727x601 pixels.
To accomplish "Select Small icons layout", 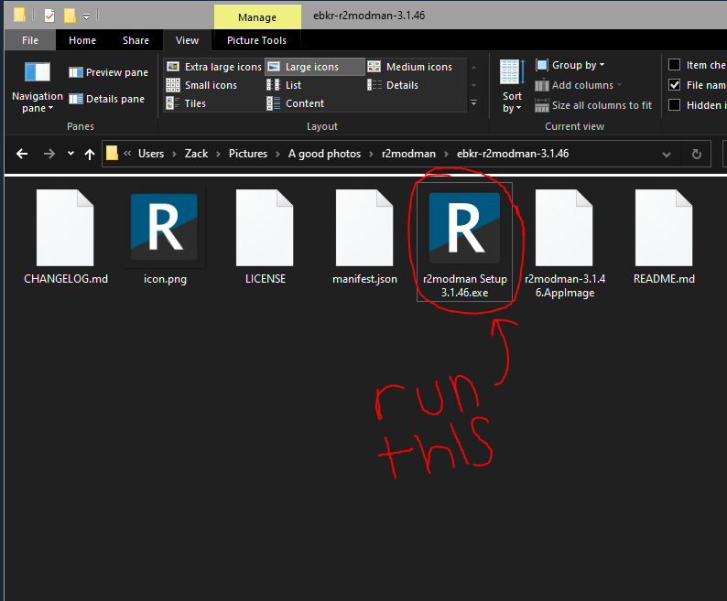I will pyautogui.click(x=201, y=85).
